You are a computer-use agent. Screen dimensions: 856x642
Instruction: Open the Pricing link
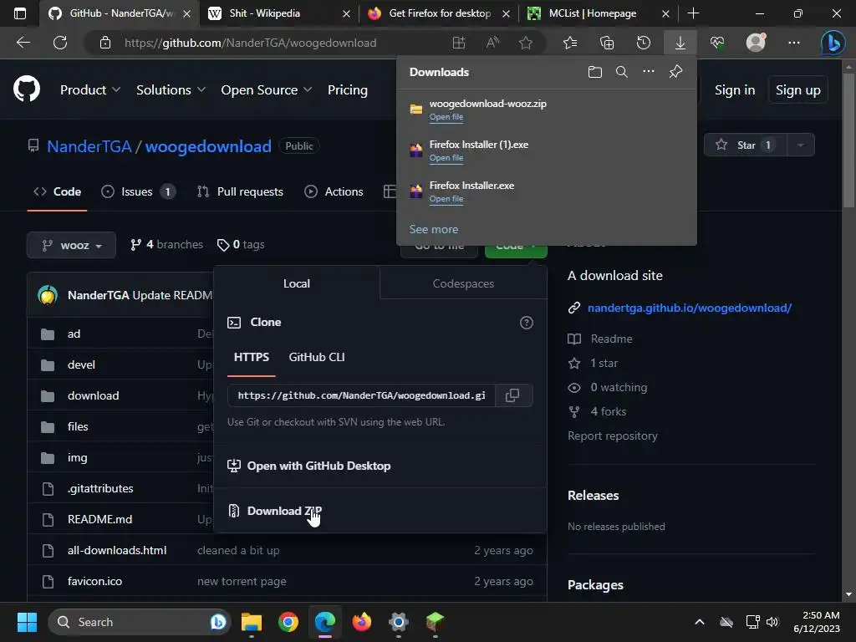point(347,89)
